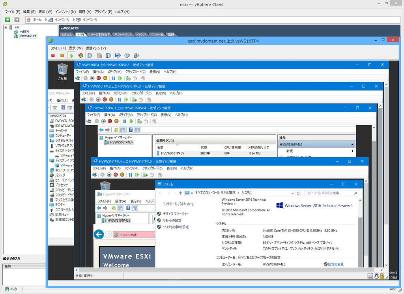Image resolution: width=404 pixels, height=294 pixels.
Task: Switch to the パフォーマンス tab
Action: pos(123,35)
